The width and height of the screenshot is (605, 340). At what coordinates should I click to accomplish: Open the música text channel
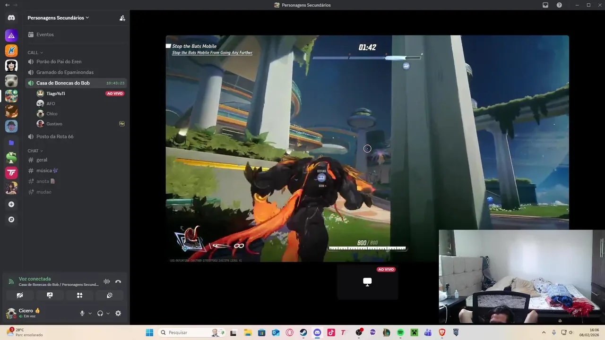coord(76,170)
